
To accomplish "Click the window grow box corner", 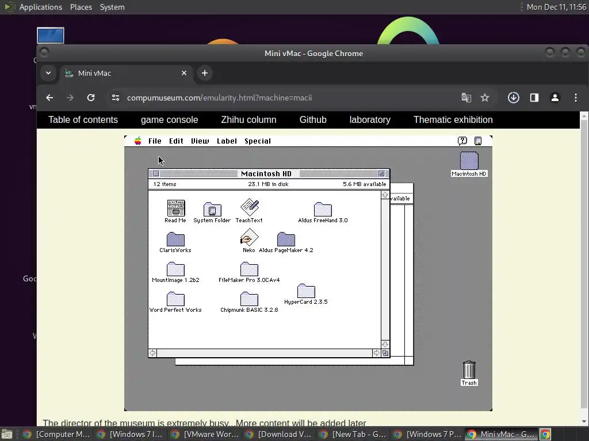I will tap(385, 353).
